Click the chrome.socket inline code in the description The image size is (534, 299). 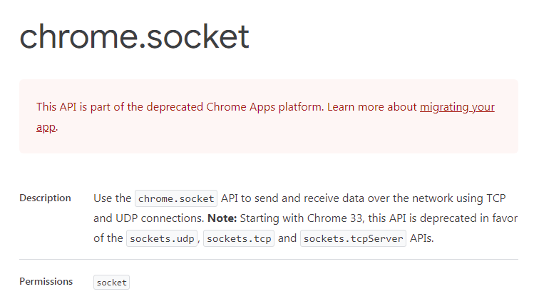pos(176,198)
